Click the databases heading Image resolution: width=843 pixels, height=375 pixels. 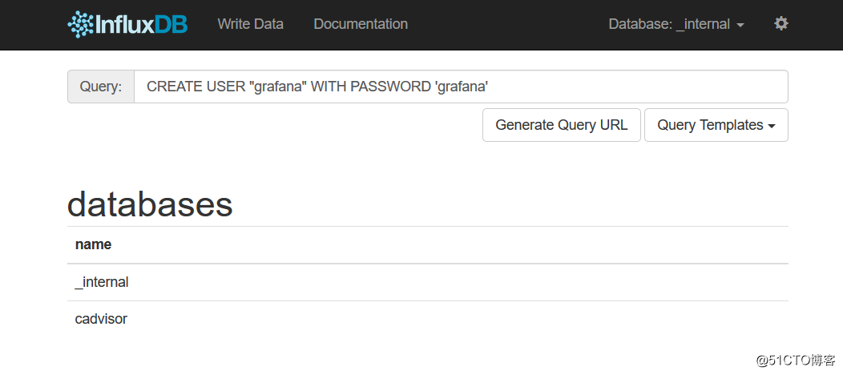pos(150,204)
